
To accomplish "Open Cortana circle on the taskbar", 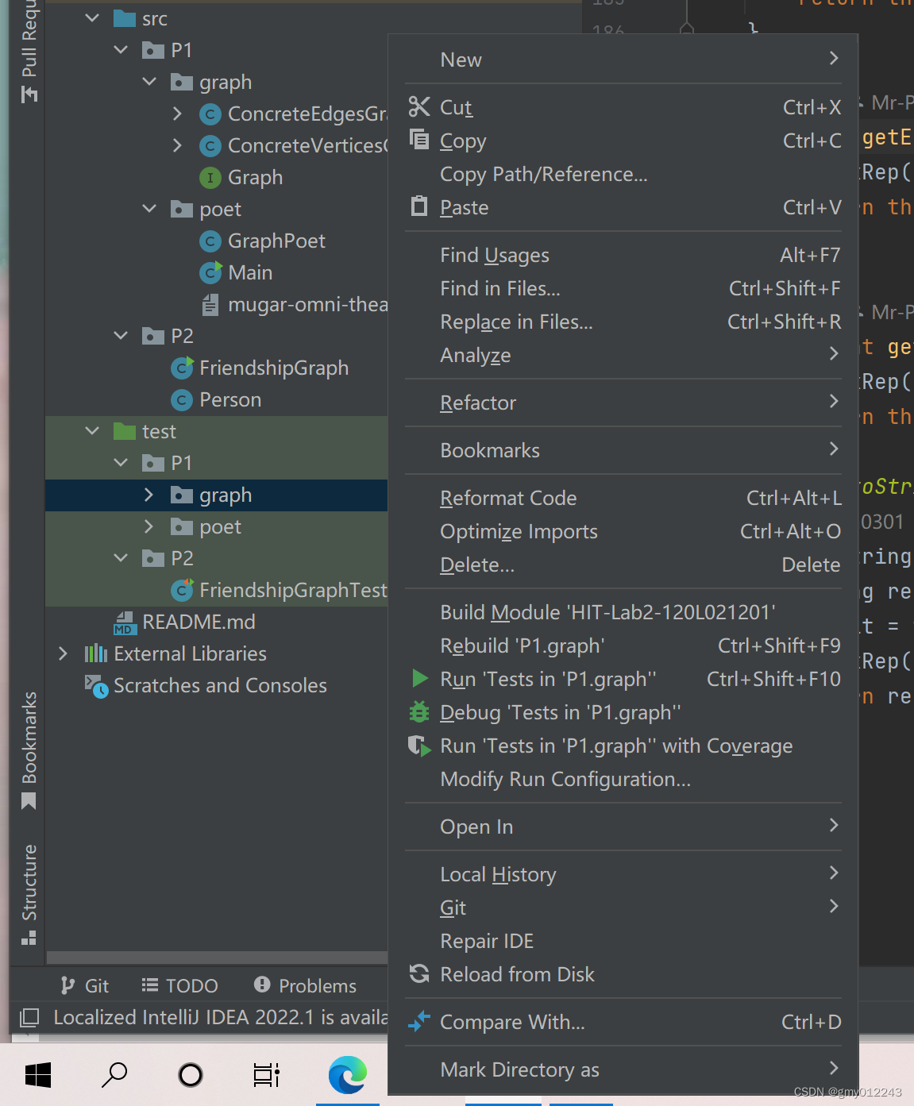I will click(191, 1075).
